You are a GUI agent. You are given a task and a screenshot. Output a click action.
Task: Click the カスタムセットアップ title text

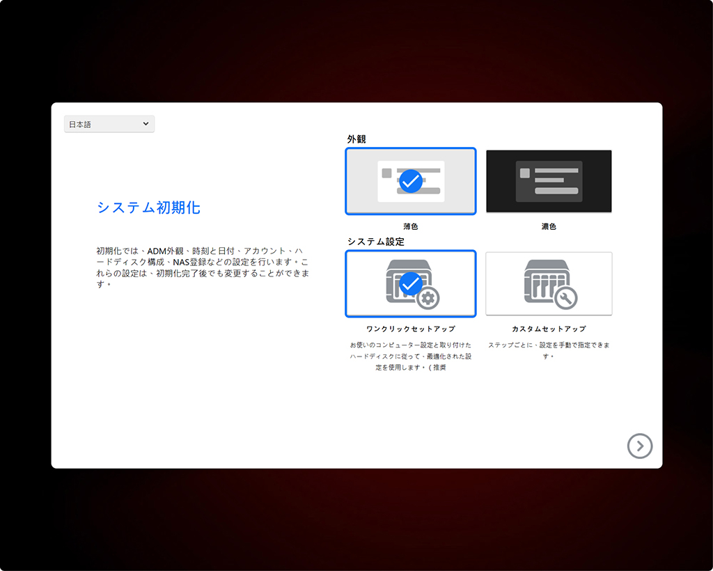coord(549,329)
